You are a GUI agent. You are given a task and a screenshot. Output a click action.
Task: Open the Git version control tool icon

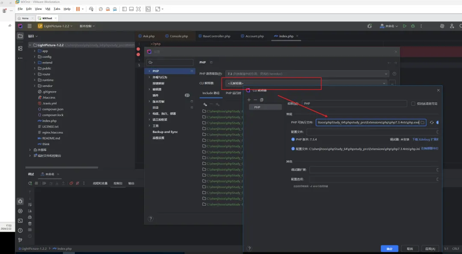20,240
